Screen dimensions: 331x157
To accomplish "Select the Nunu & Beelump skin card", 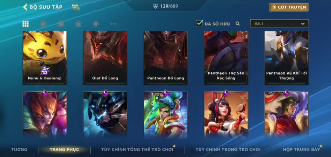I will pos(45,58).
